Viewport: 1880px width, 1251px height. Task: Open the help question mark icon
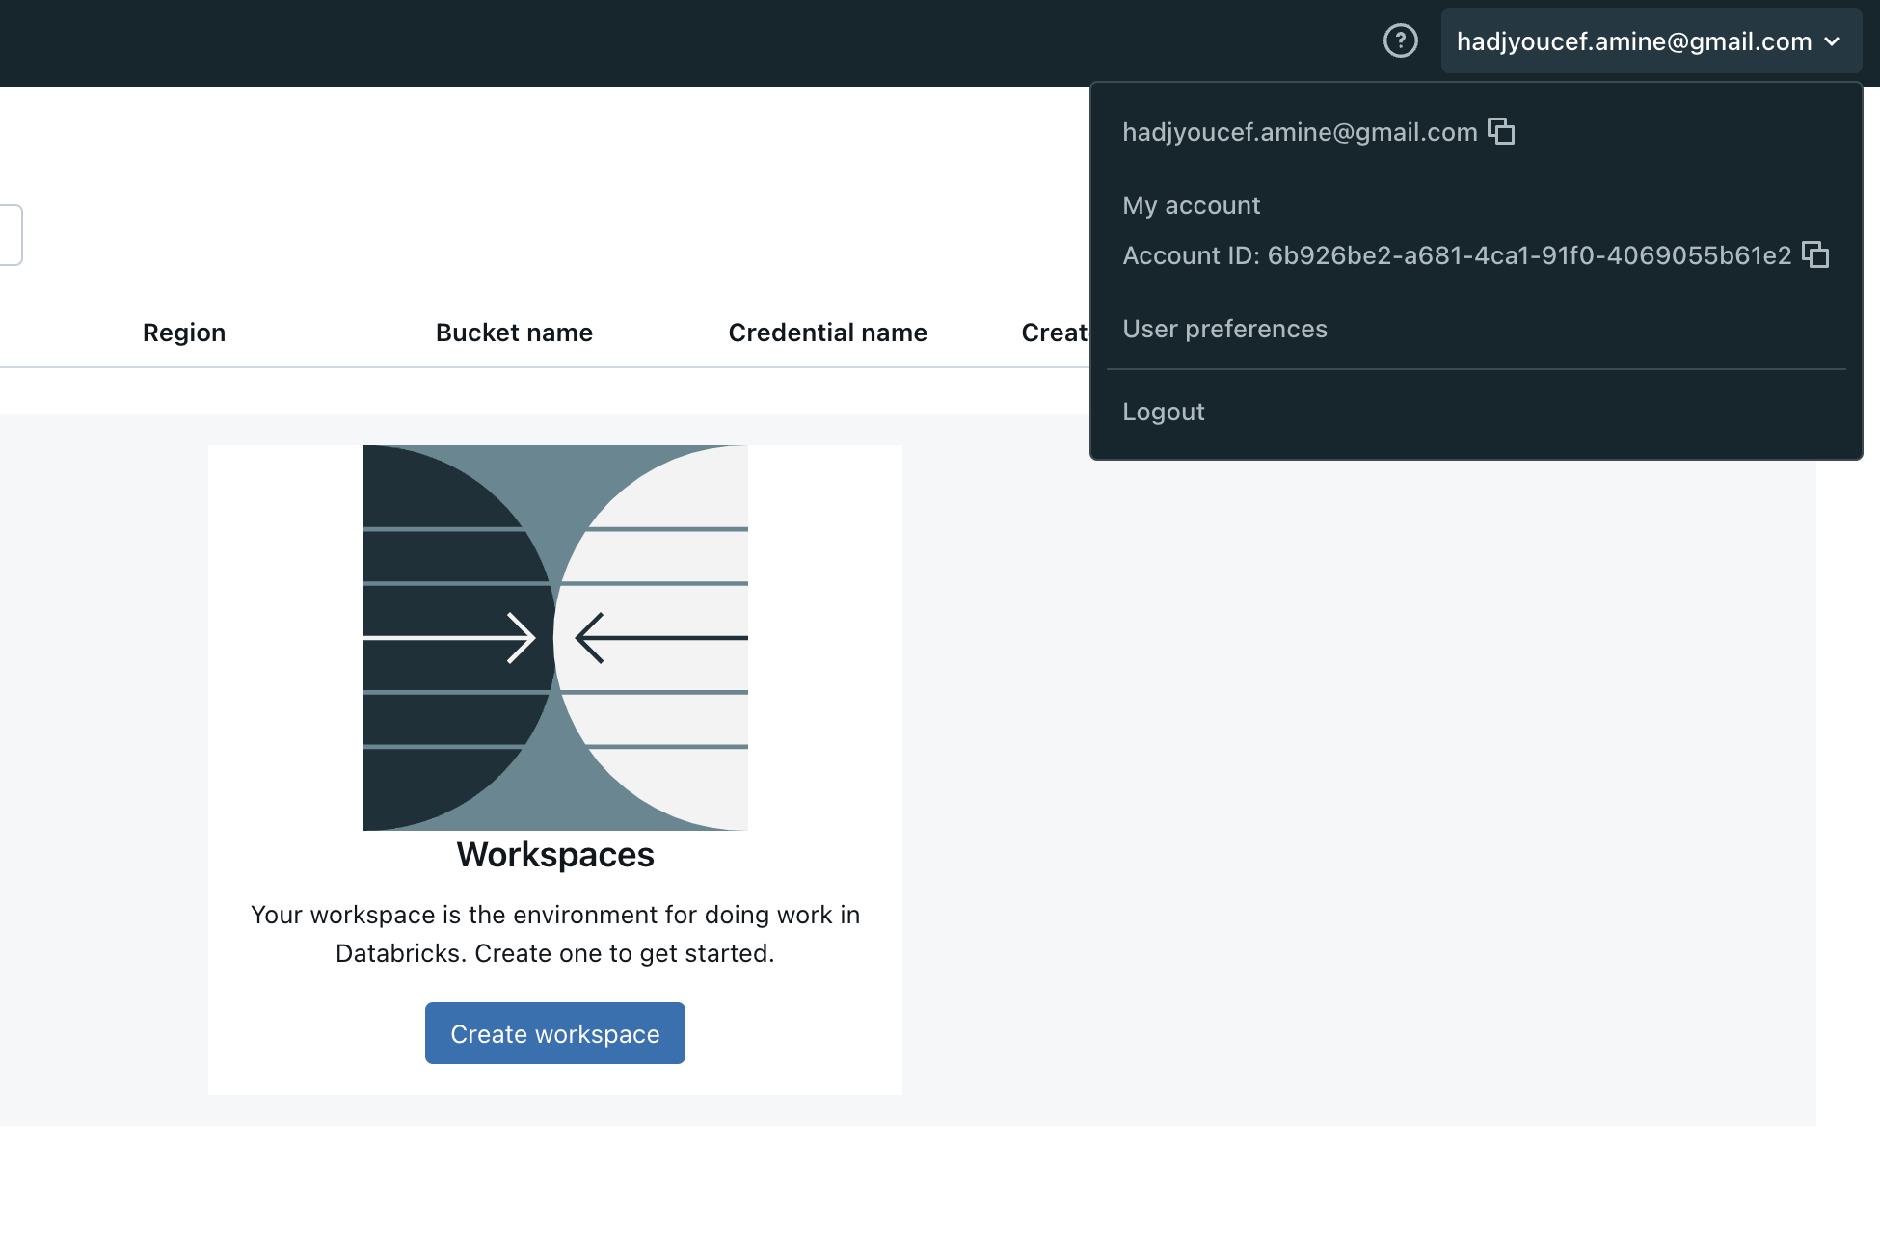(x=1400, y=40)
